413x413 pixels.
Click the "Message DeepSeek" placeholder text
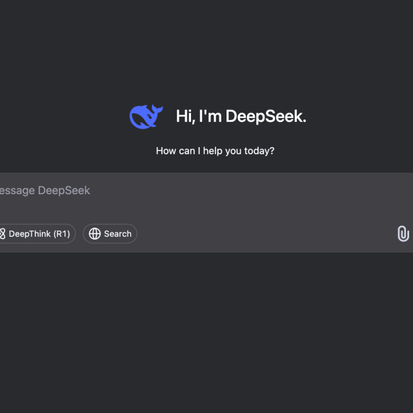point(45,190)
